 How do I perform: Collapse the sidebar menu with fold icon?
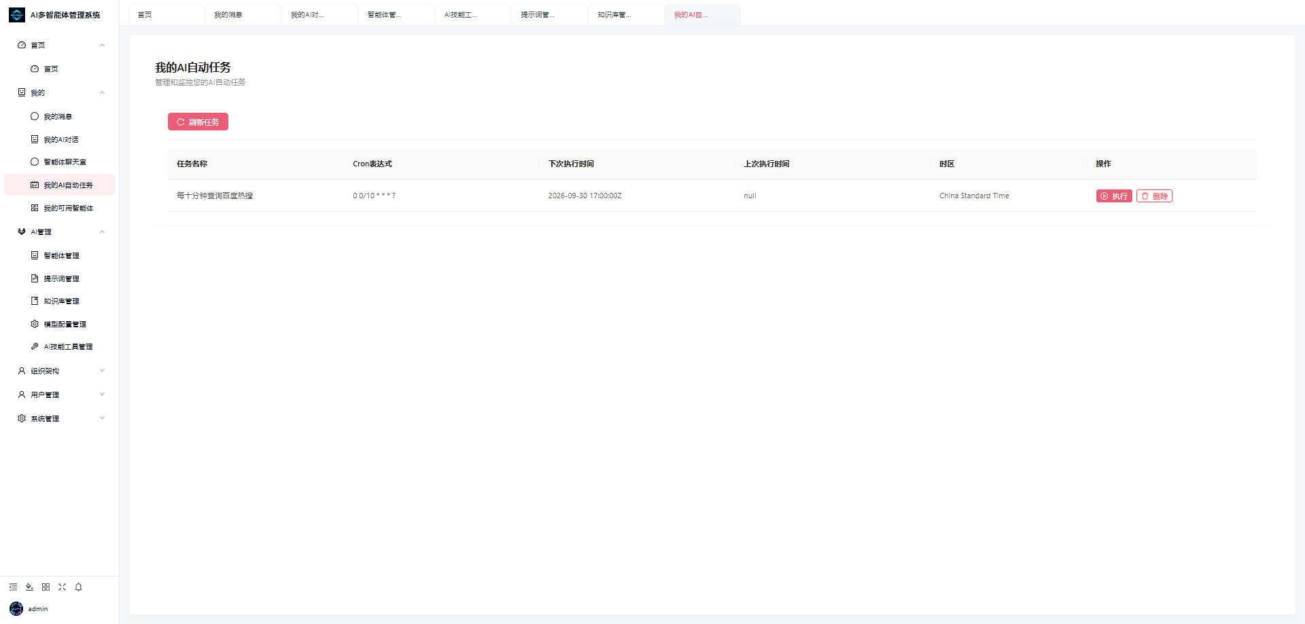coord(13,587)
